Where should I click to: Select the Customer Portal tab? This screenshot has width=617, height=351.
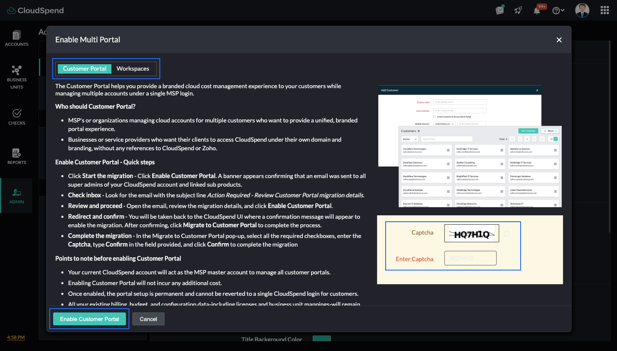84,68
